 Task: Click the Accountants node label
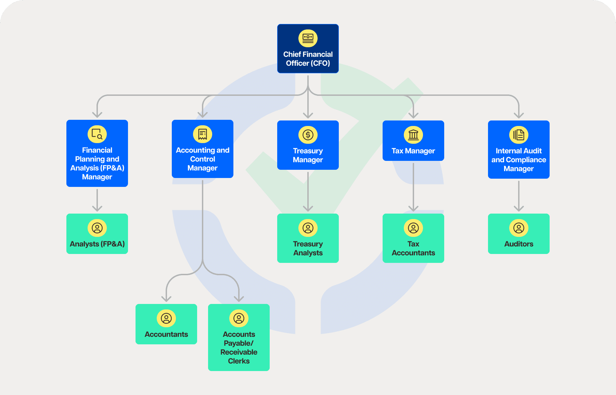pos(166,334)
